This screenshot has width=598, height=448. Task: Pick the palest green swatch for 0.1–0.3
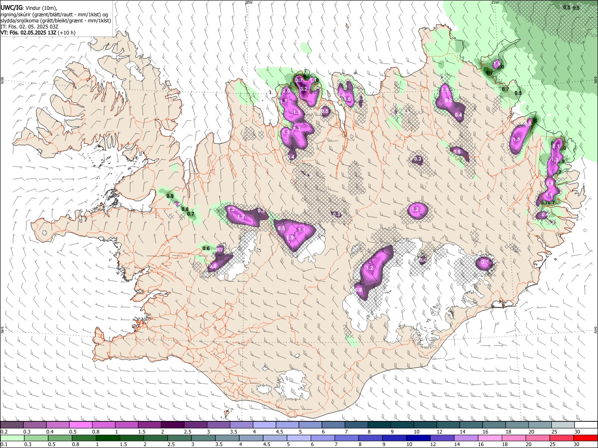[12, 438]
